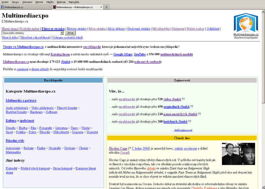265x189 pixels.
Task: Open the Soubor menu
Action: (5, 2)
